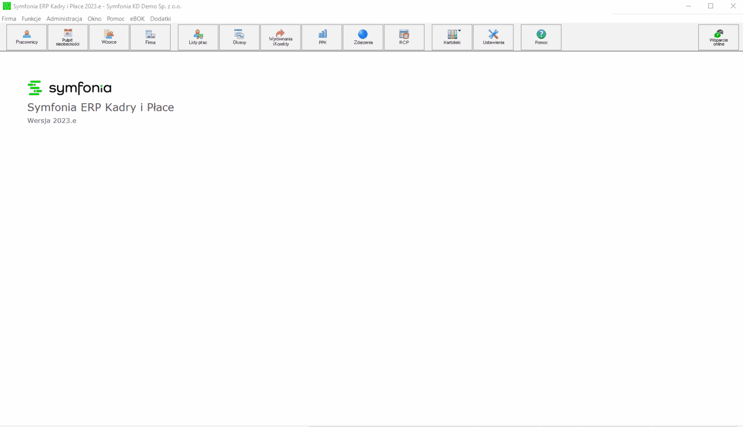Expand the Administracja menu
This screenshot has width=743, height=427.
[x=64, y=19]
